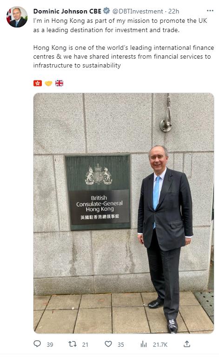This screenshot has width=219, height=357.
Task: Click the 39 replies count
Action: (50, 345)
